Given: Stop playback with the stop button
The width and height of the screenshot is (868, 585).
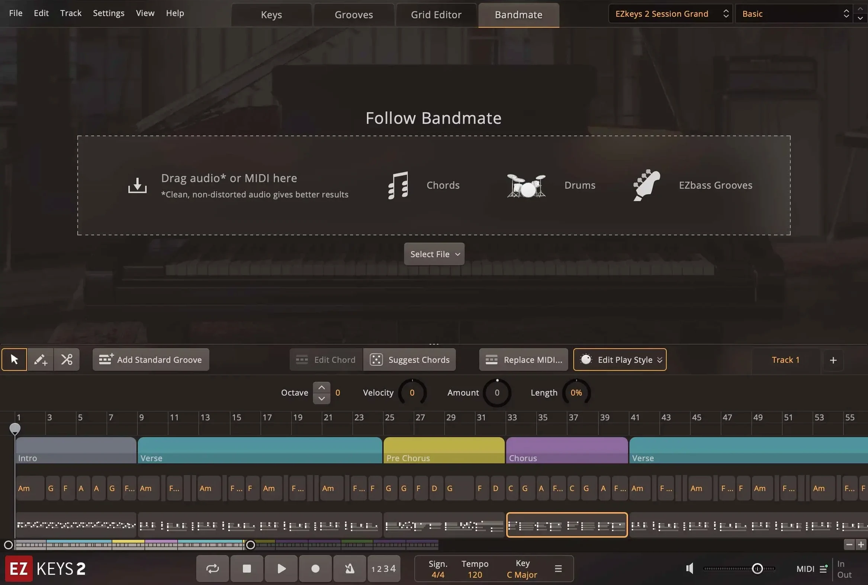Looking at the screenshot, I should point(247,569).
